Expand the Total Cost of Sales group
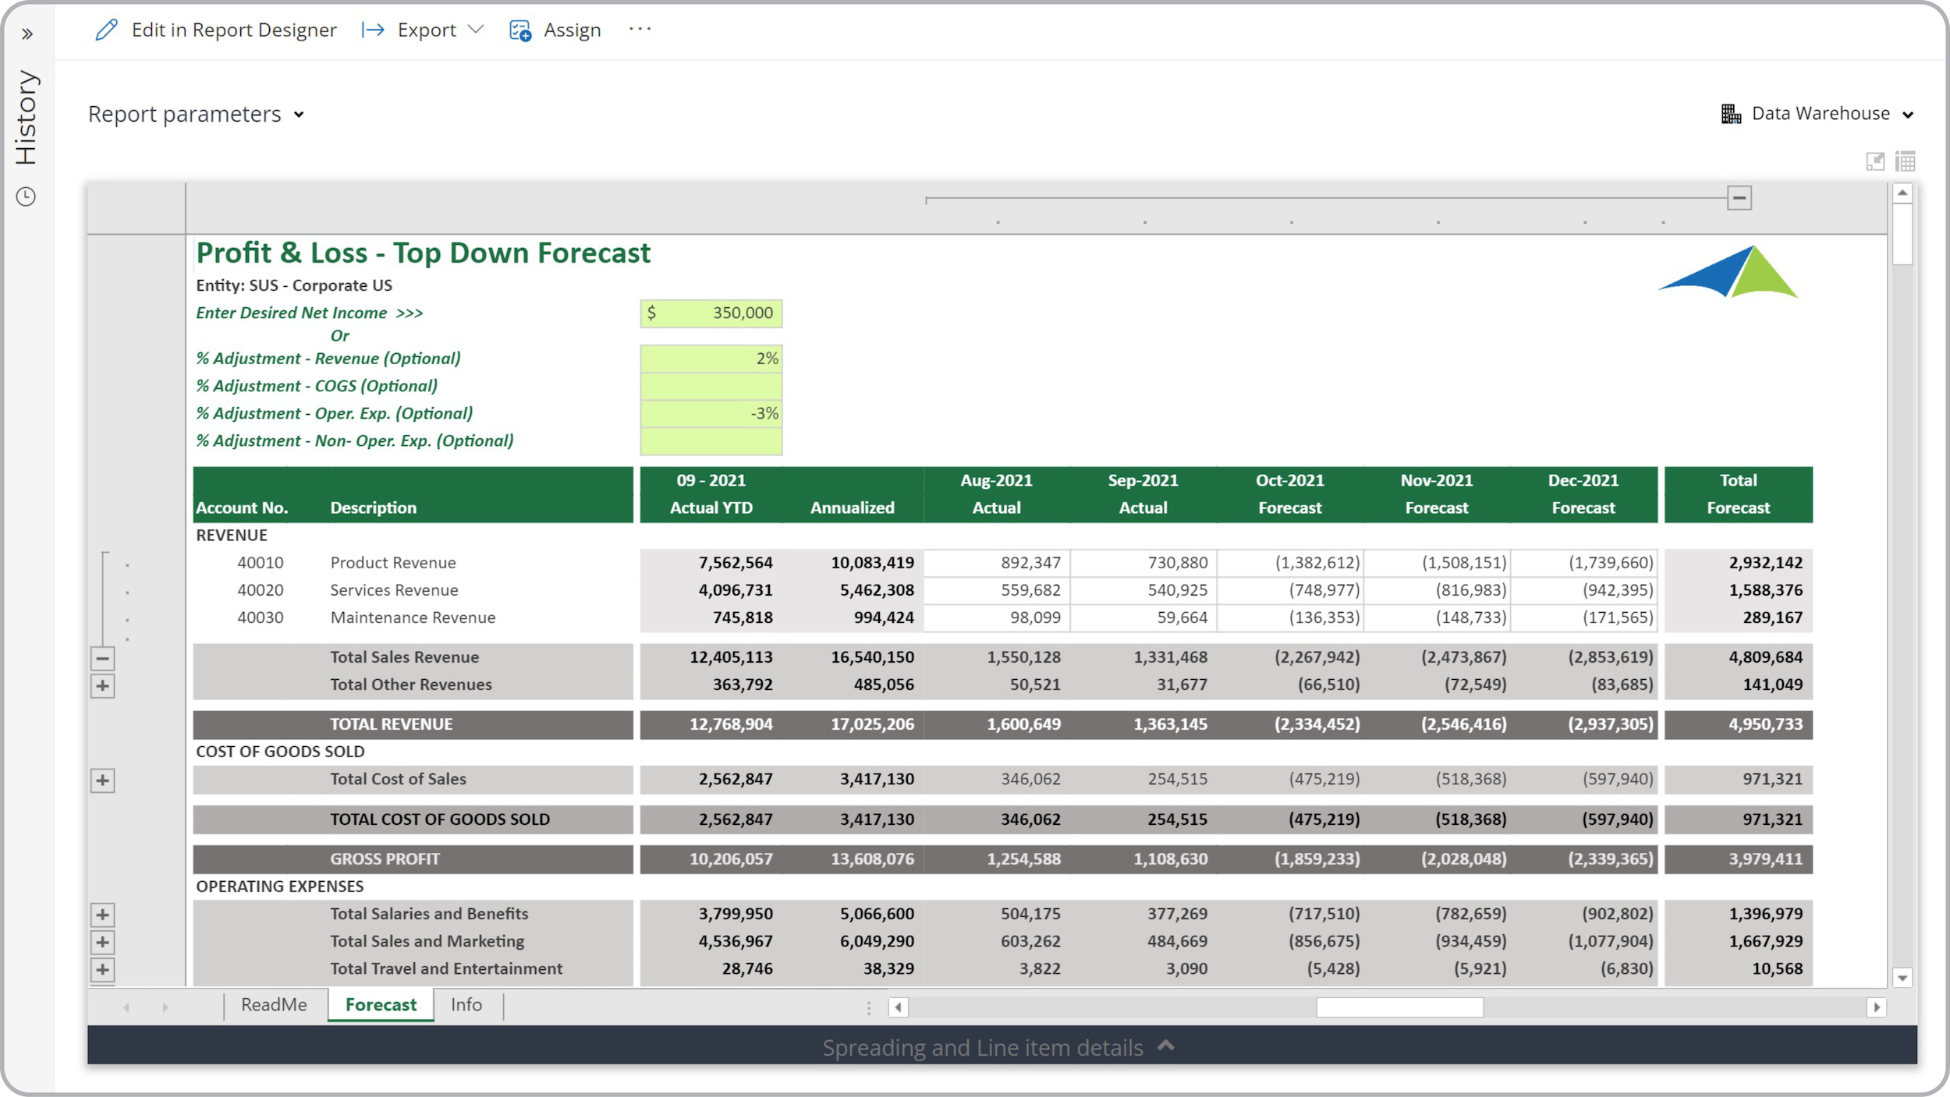This screenshot has width=1950, height=1097. 102,780
